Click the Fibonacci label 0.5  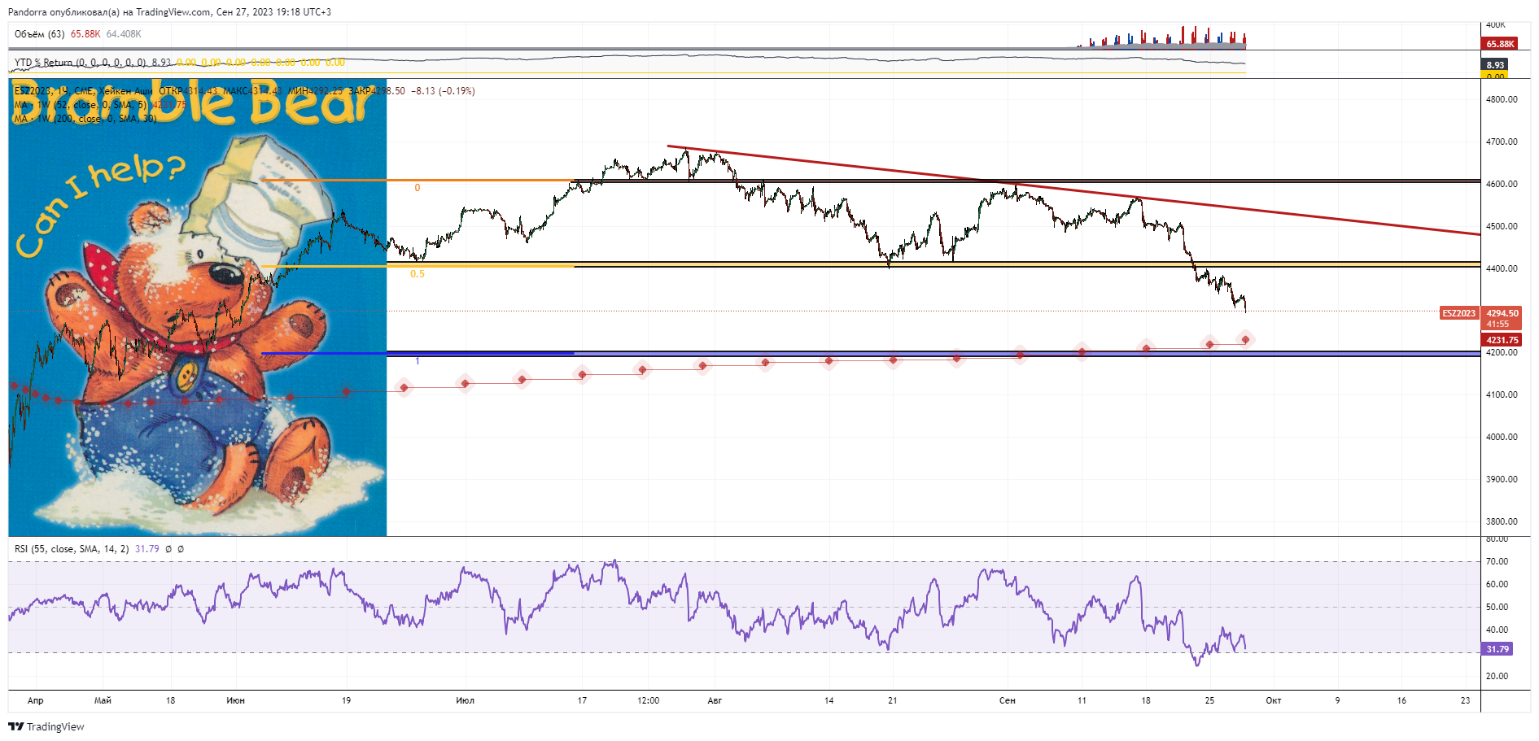point(418,274)
